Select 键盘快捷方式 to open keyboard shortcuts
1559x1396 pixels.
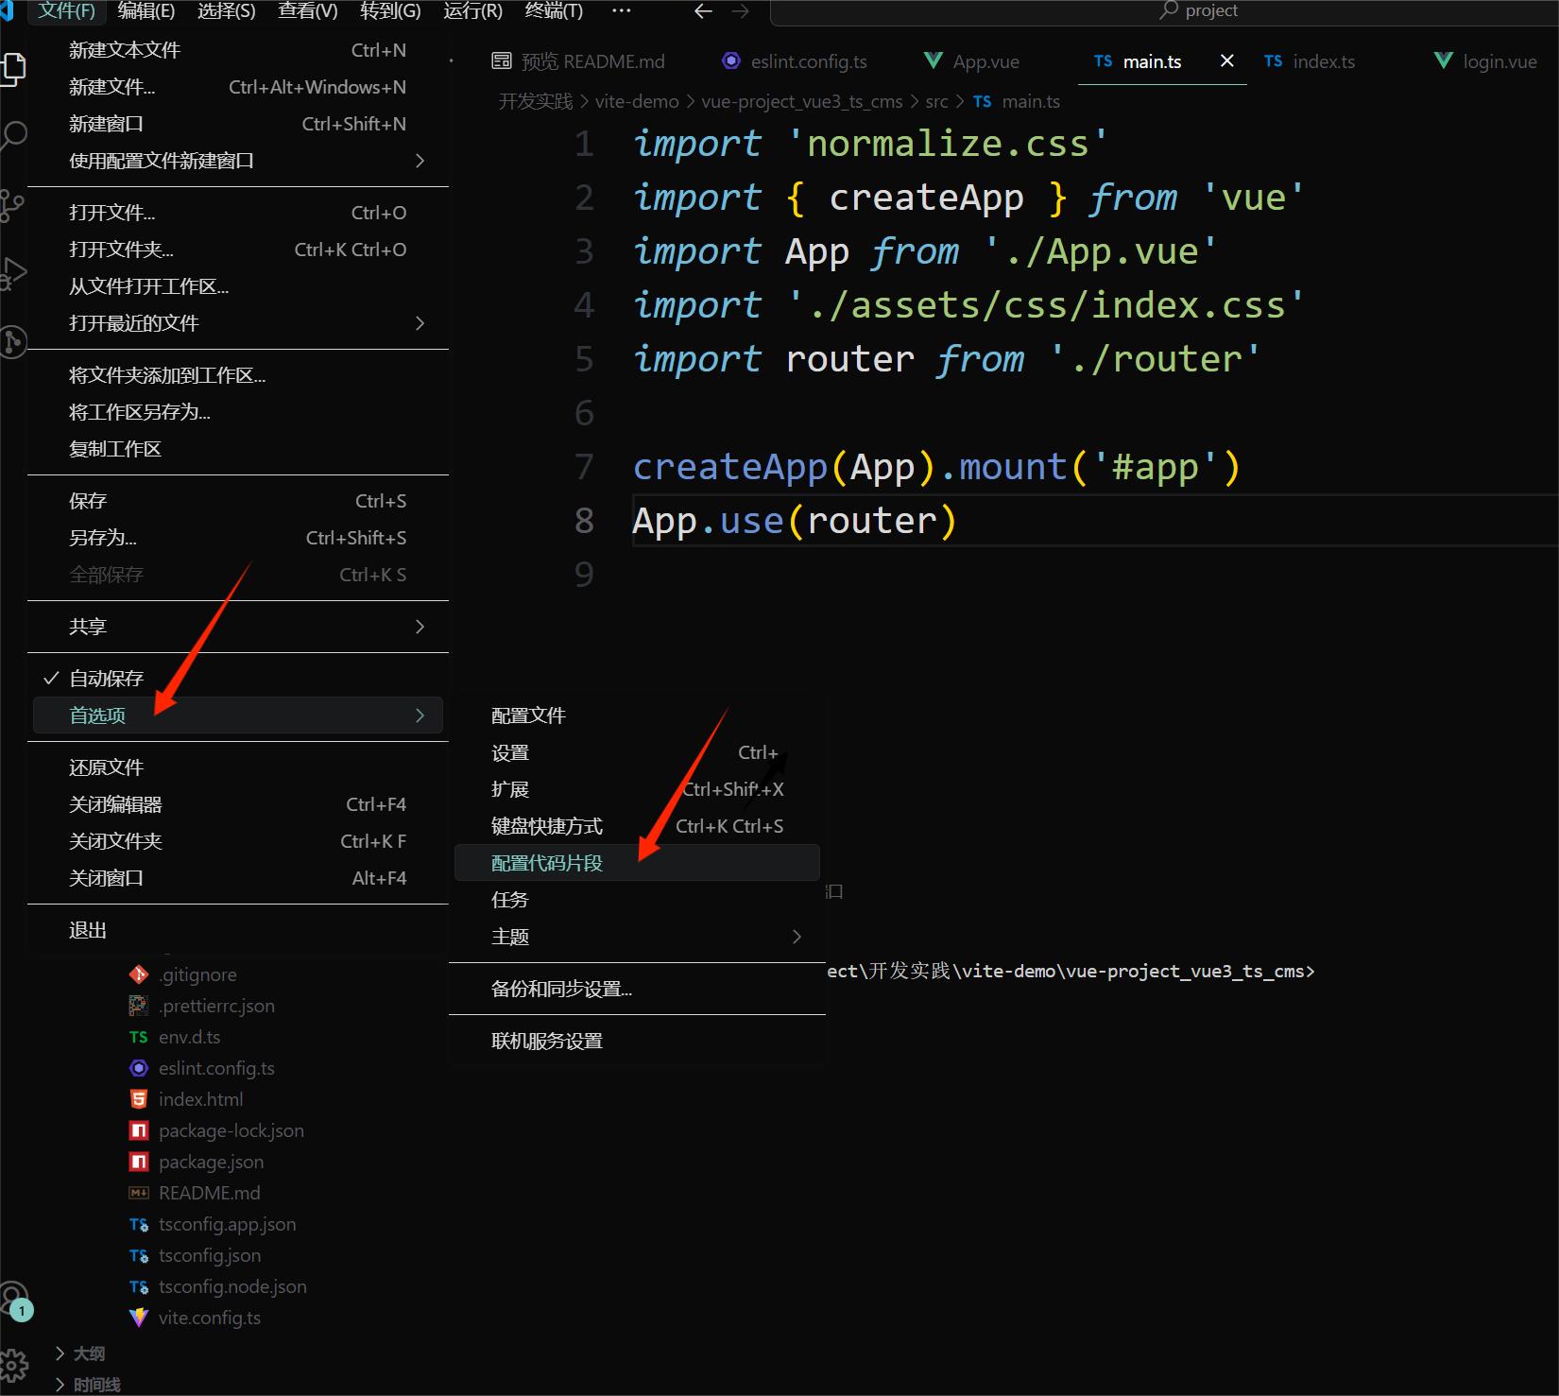pyautogui.click(x=546, y=825)
